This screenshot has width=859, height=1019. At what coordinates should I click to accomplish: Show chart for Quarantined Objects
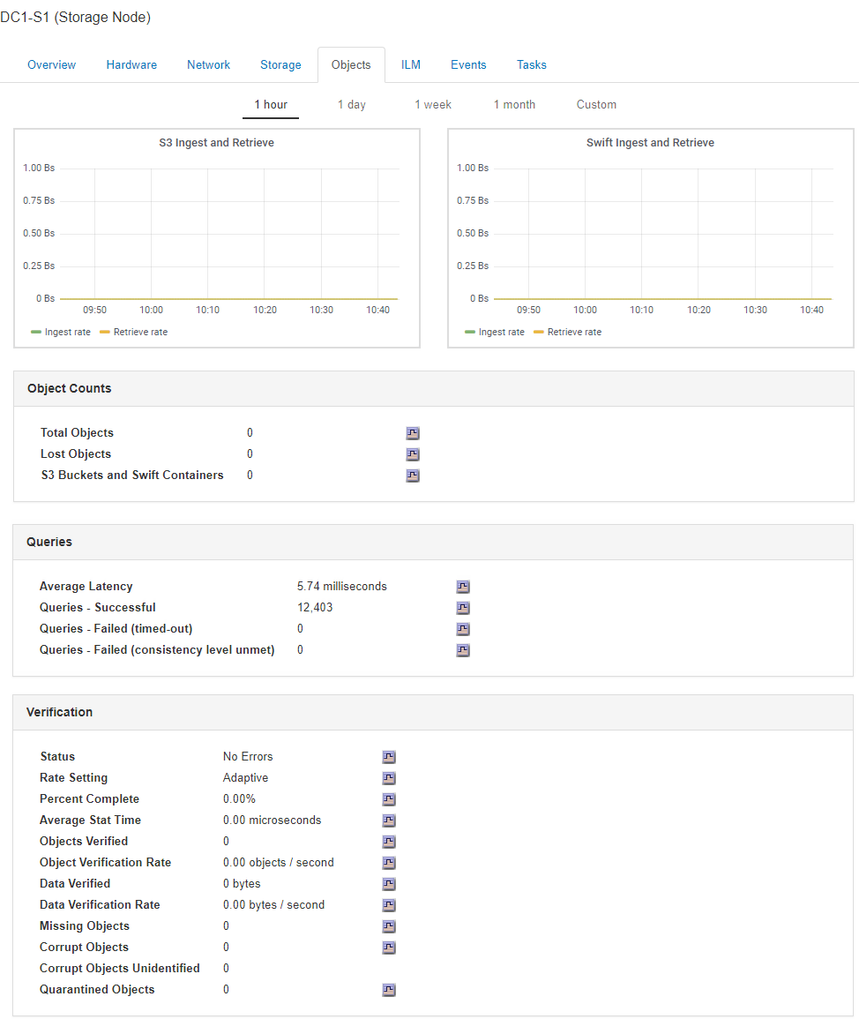point(389,990)
